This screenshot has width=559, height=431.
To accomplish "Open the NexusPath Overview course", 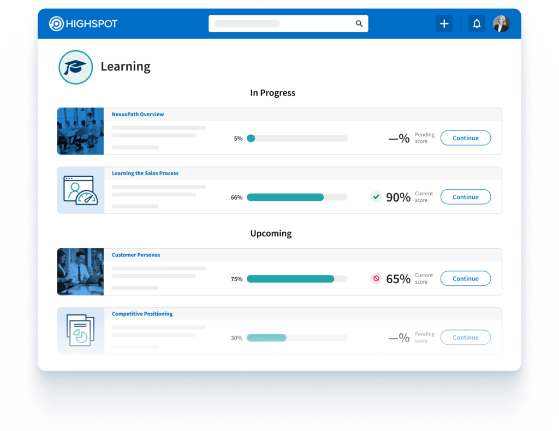I will tap(138, 114).
